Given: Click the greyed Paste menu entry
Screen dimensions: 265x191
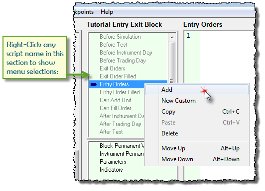Looking at the screenshot, I should pos(197,123).
